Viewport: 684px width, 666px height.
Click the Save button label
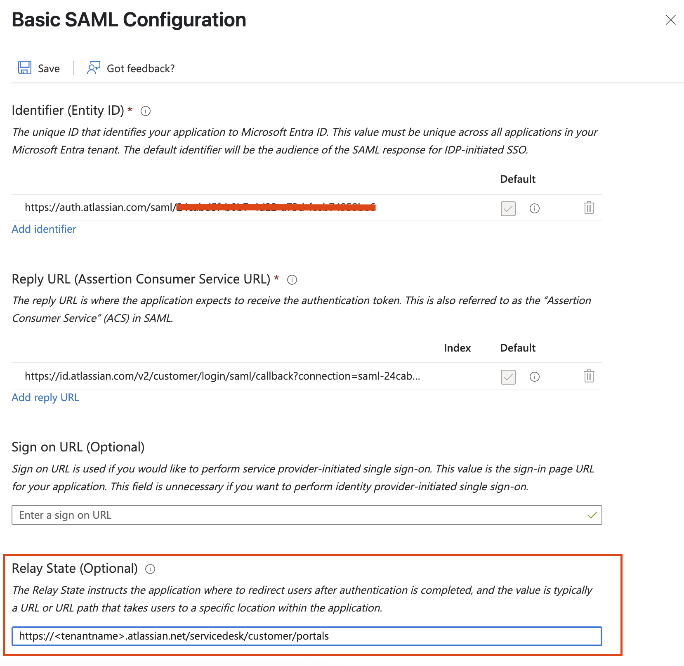point(49,68)
